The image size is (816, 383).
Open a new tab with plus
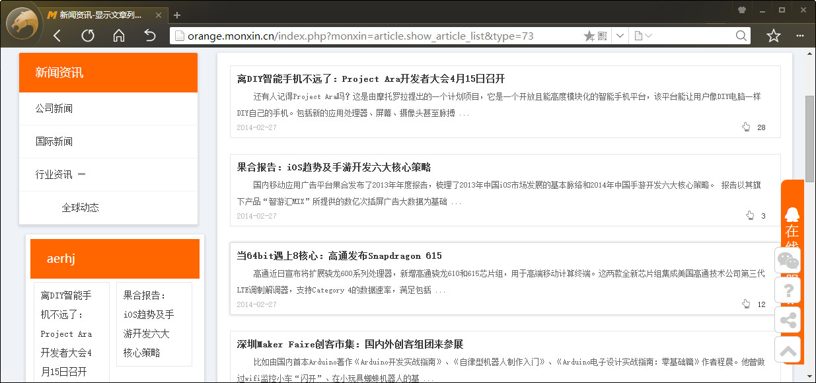pos(177,15)
